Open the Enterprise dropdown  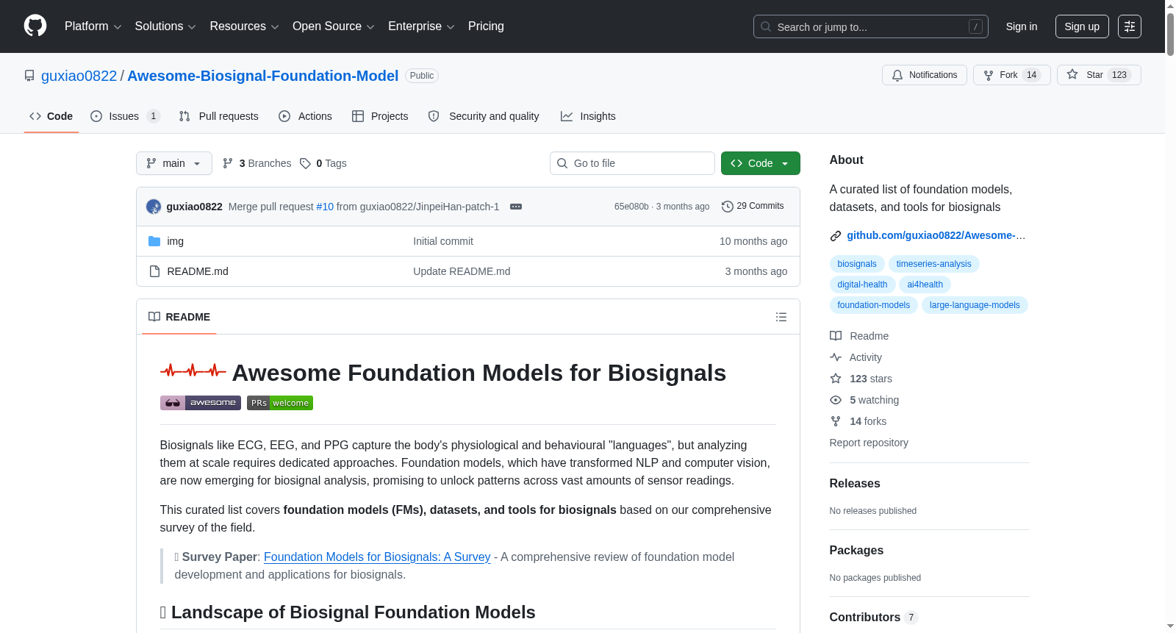coord(421,26)
